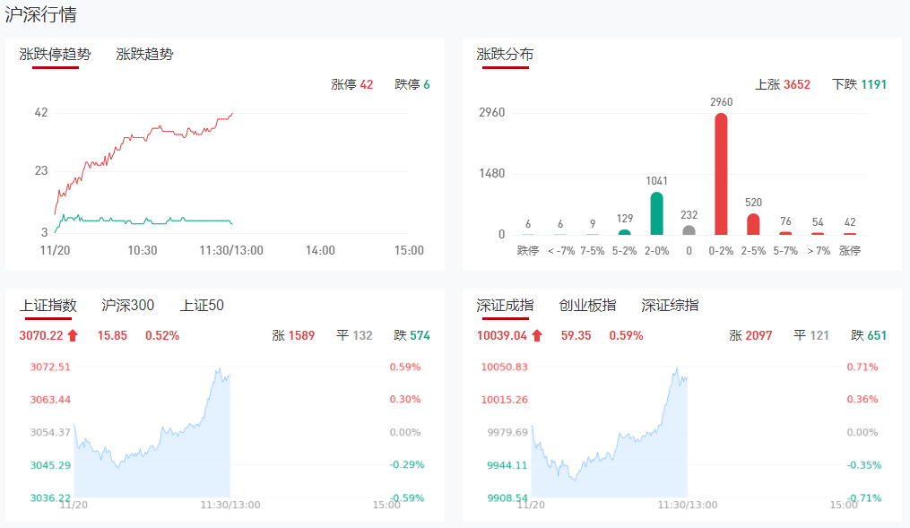Click the 涨停 42 count label
Image resolution: width=910 pixels, height=528 pixels.
(352, 84)
